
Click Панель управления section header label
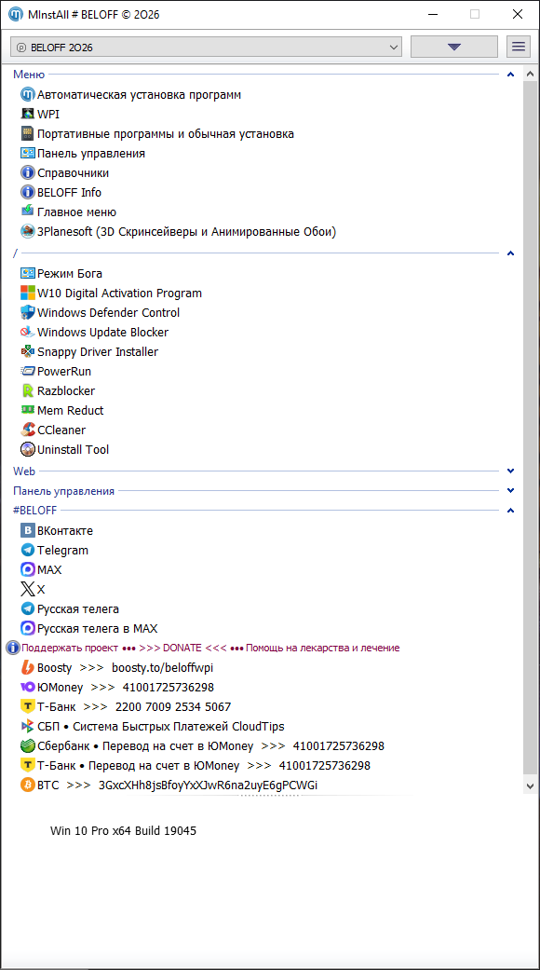63,491
